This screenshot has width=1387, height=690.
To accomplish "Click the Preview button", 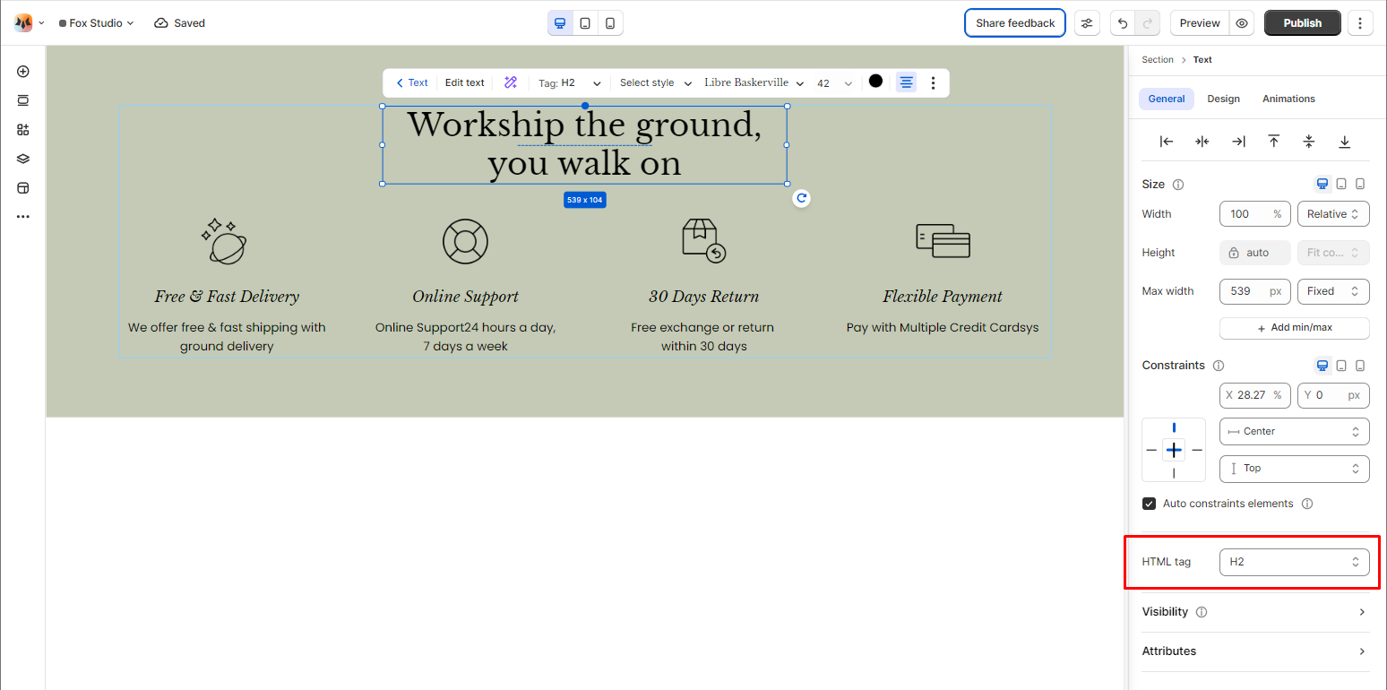I will [1200, 23].
